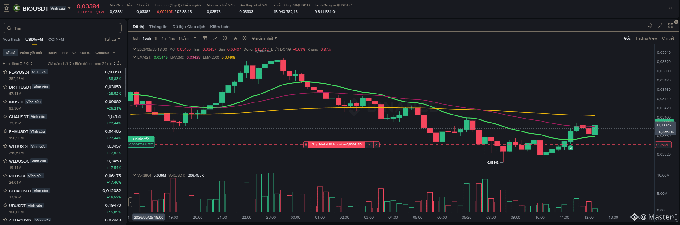The width and height of the screenshot is (680, 225).
Task: Switch to Gốc chart view
Action: 627,38
